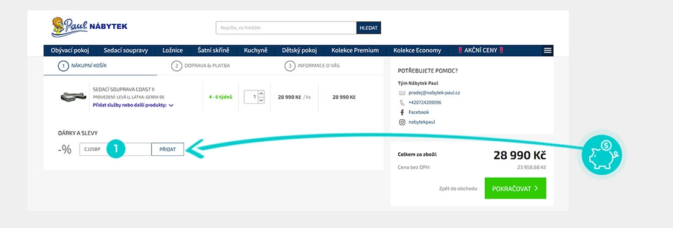This screenshot has width=673, height=228.
Task: Select the Doprava & Platba step
Action: pos(201,66)
